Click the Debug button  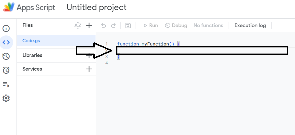tap(176, 26)
